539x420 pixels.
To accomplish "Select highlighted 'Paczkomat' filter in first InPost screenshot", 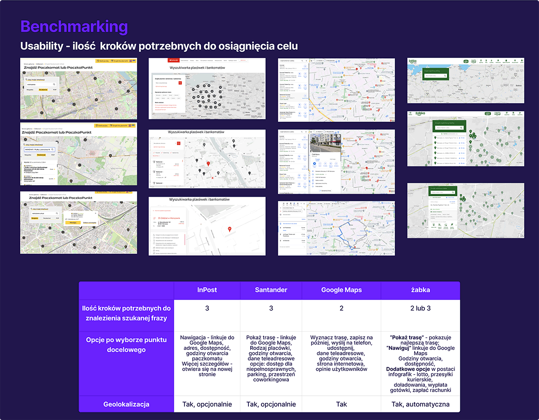I will (43, 90).
